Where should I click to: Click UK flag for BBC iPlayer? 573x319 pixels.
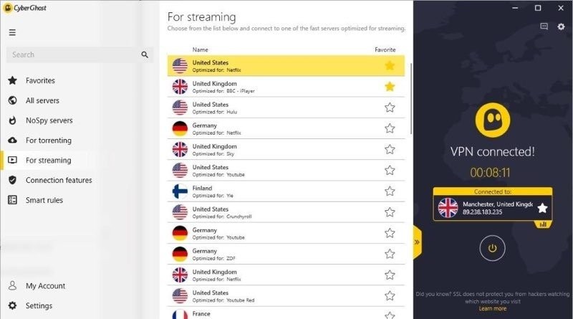click(x=180, y=87)
